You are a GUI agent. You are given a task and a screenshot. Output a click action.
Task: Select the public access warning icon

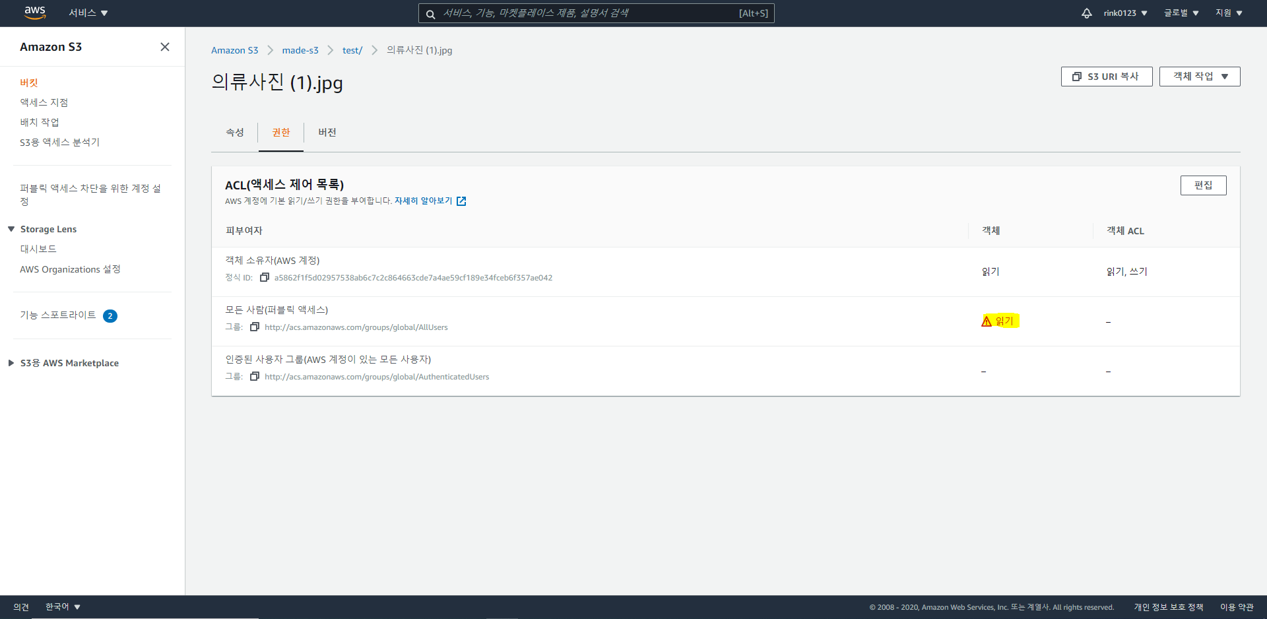point(987,321)
